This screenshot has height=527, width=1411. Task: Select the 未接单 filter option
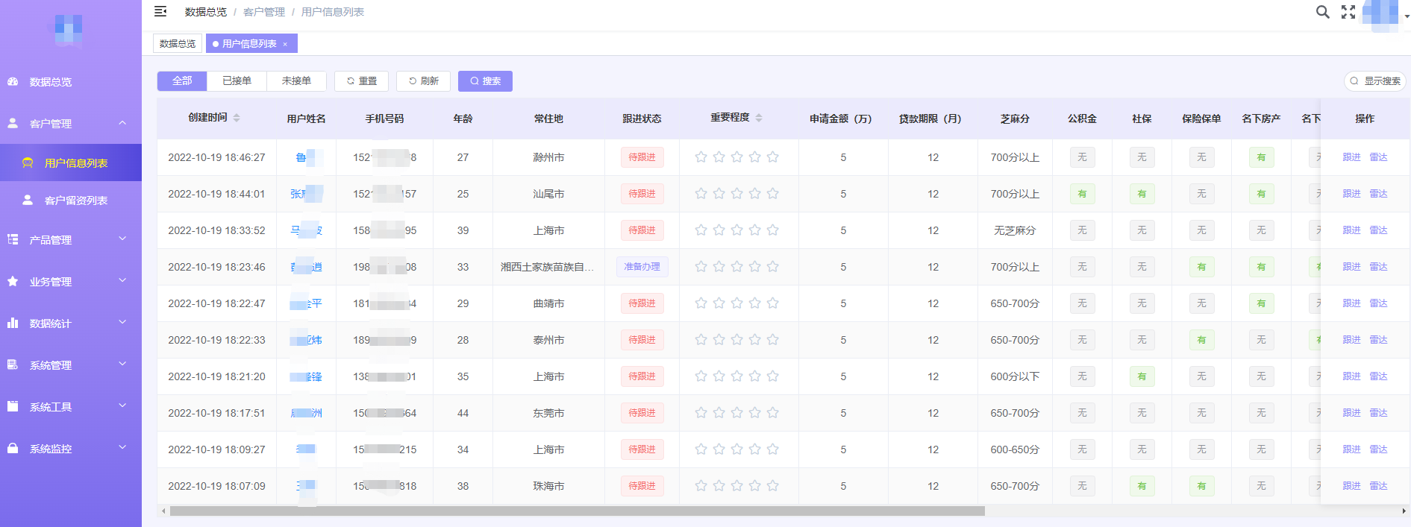296,81
